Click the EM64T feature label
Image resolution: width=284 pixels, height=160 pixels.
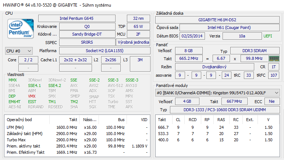(14, 102)
